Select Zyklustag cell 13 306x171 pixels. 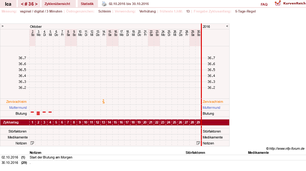pos(104,122)
